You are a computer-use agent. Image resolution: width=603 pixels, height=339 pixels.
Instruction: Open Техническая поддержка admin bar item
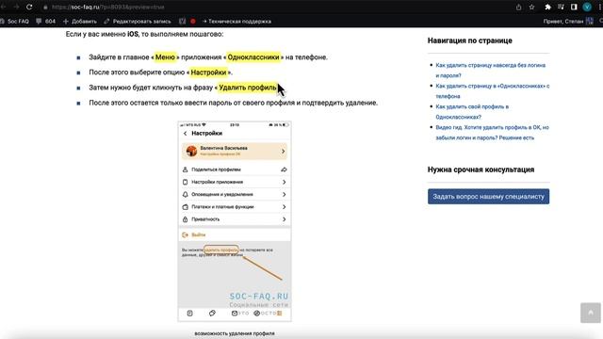236,22
